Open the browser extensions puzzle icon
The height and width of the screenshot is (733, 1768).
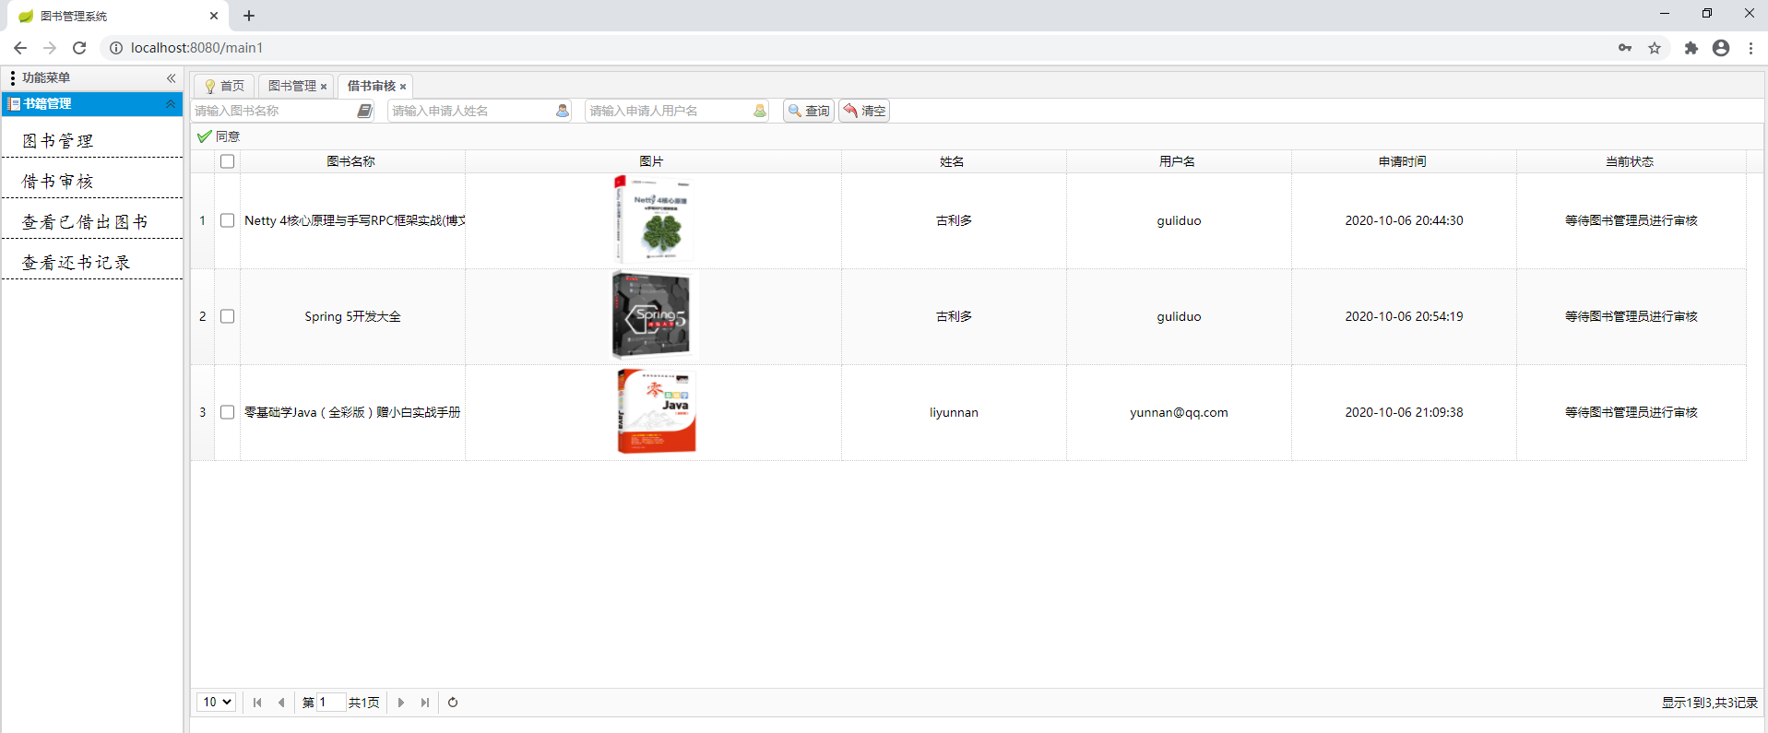(x=1691, y=48)
